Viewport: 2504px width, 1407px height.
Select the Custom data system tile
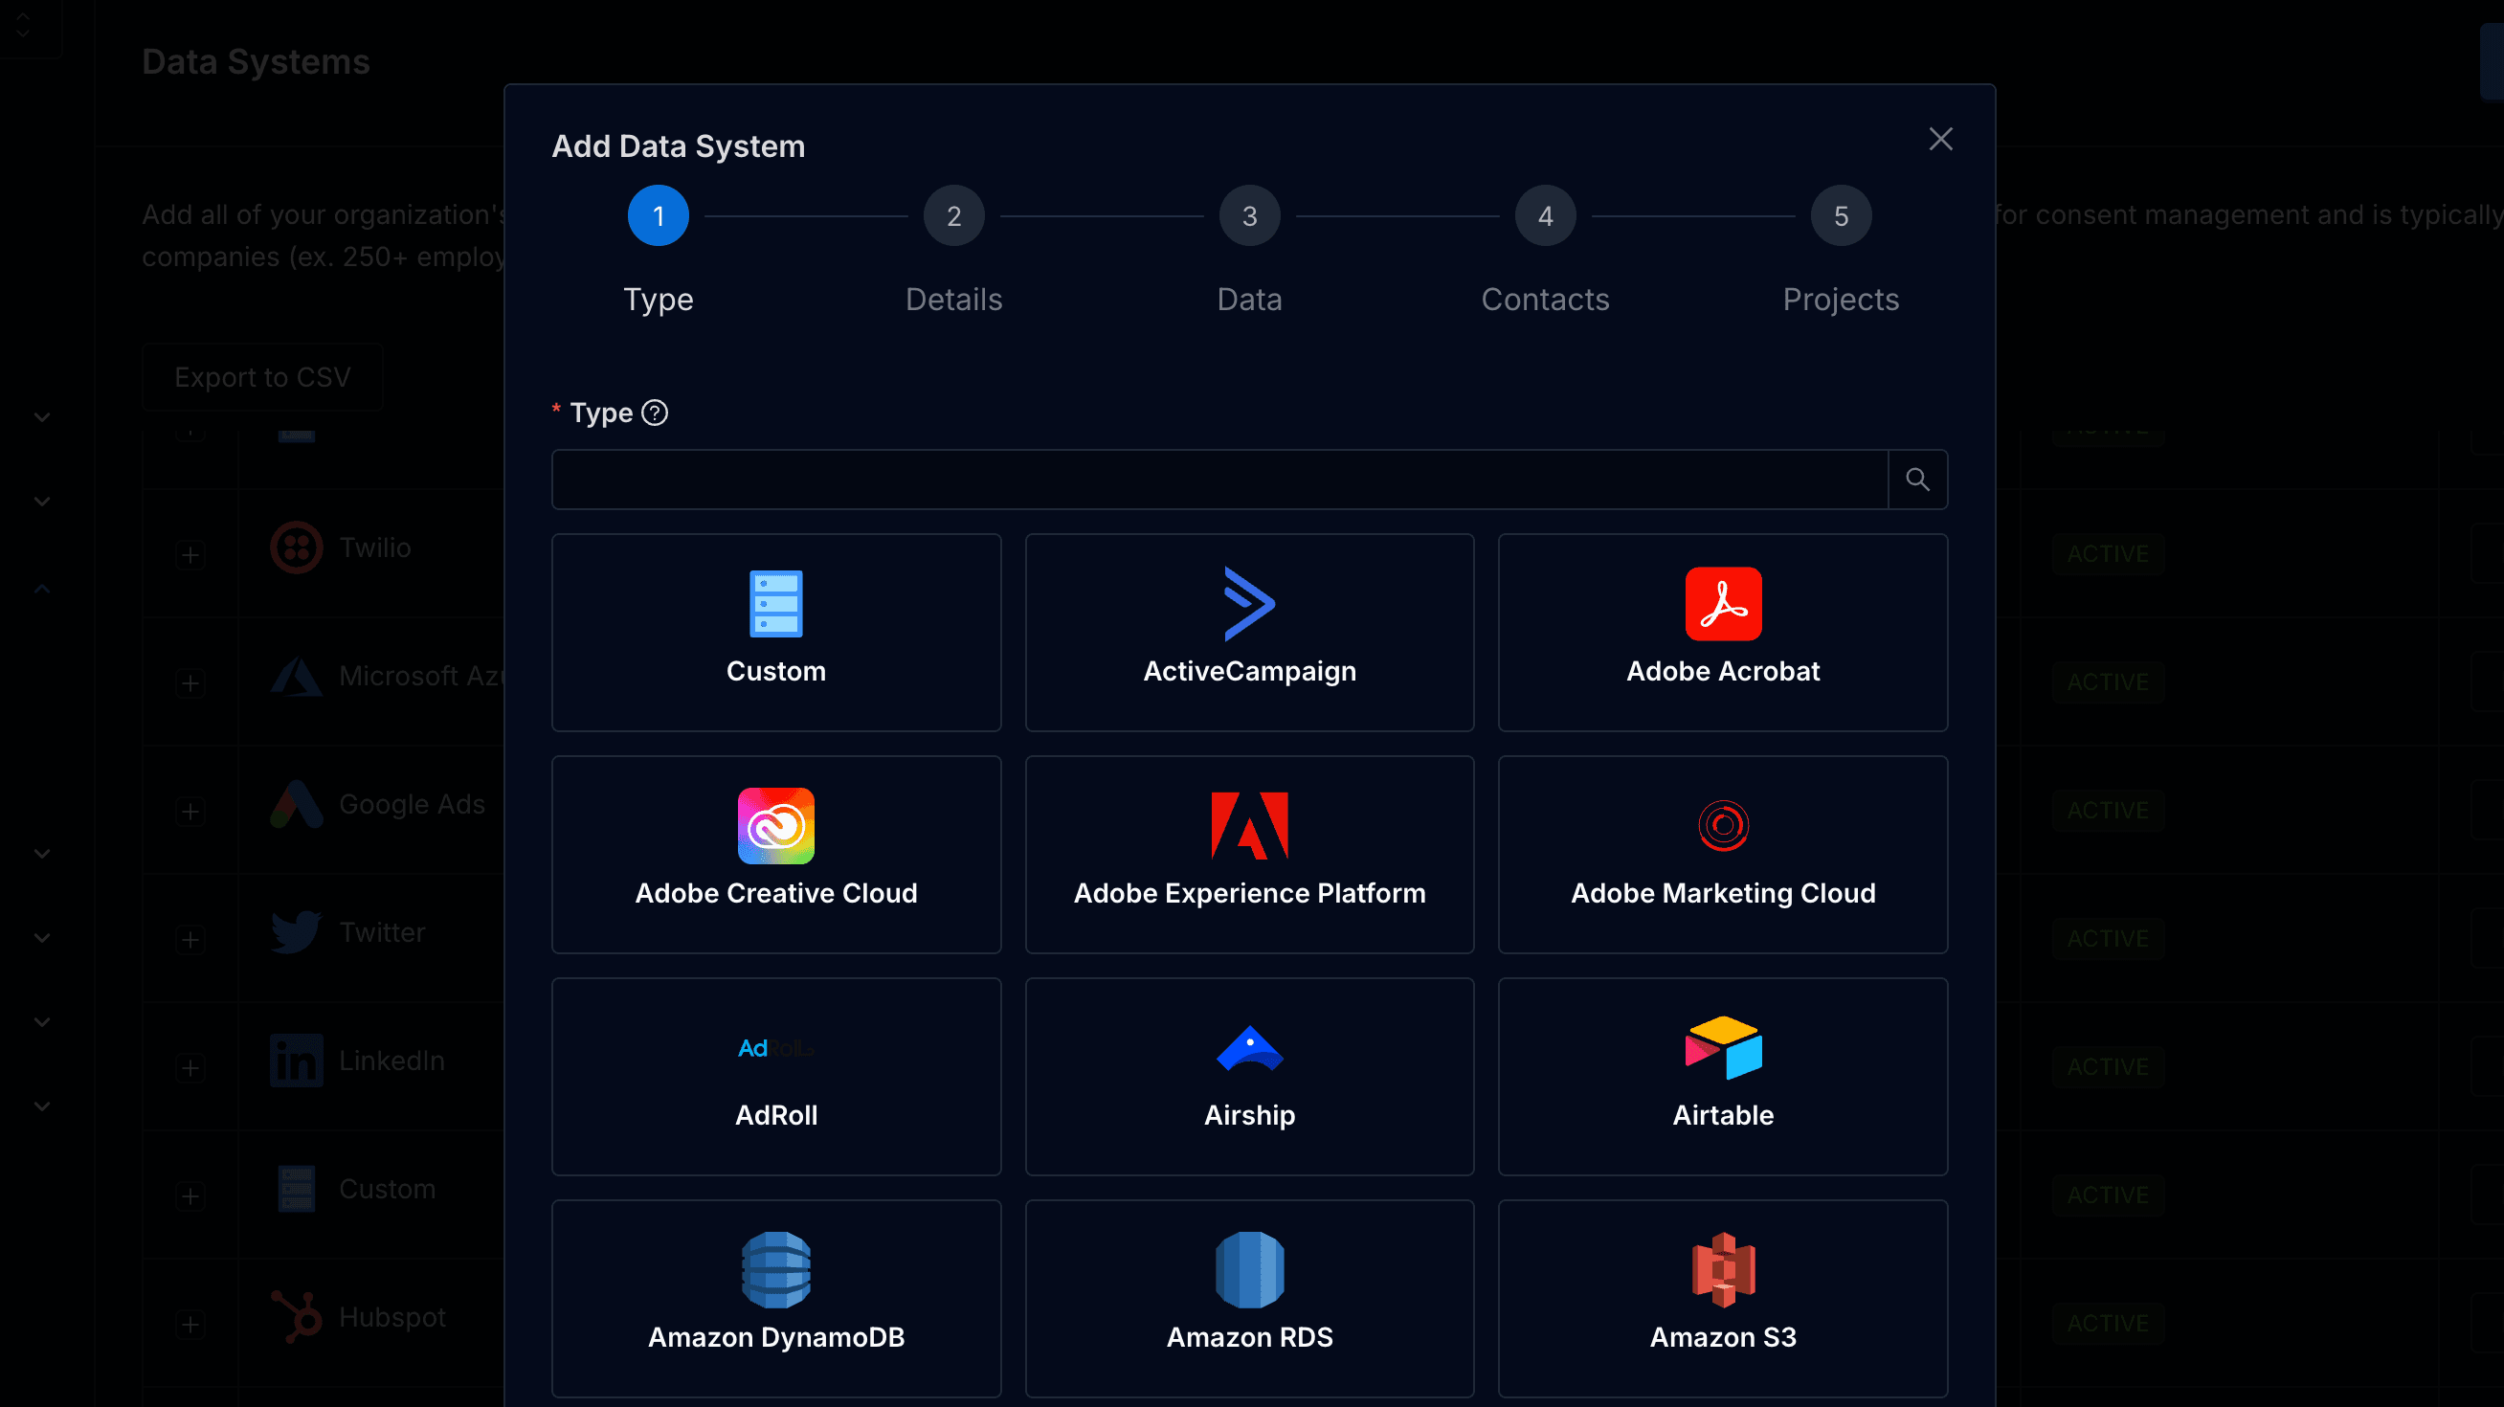click(x=774, y=632)
